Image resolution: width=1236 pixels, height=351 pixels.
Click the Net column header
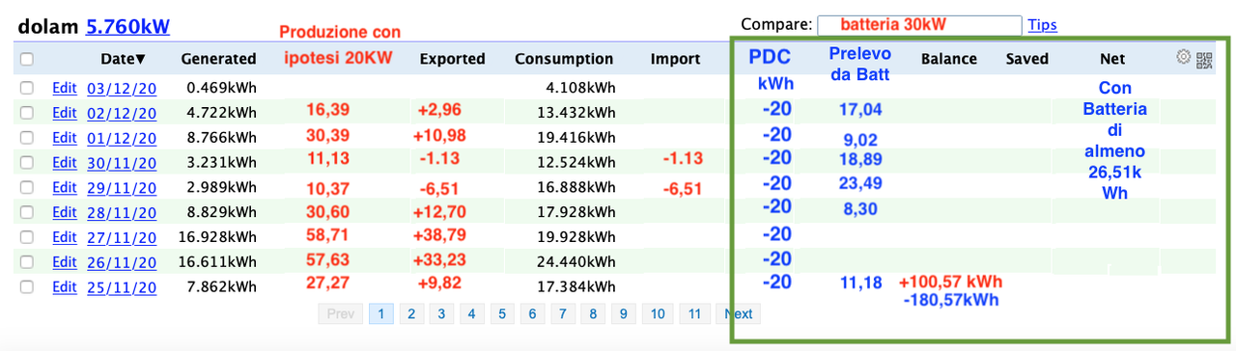tap(1112, 59)
